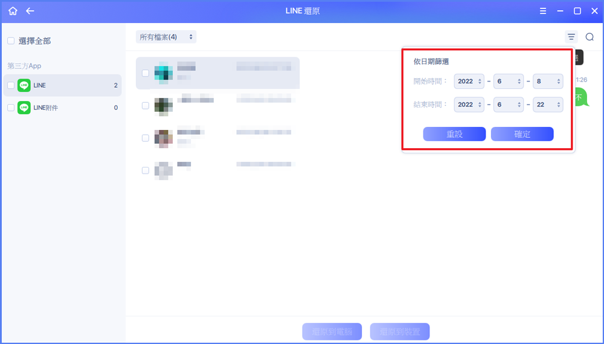This screenshot has width=604, height=344.
Task: Go back using the left arrow icon
Action: (30, 11)
